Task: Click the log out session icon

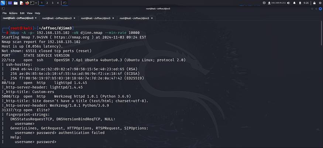Action: 320,3
